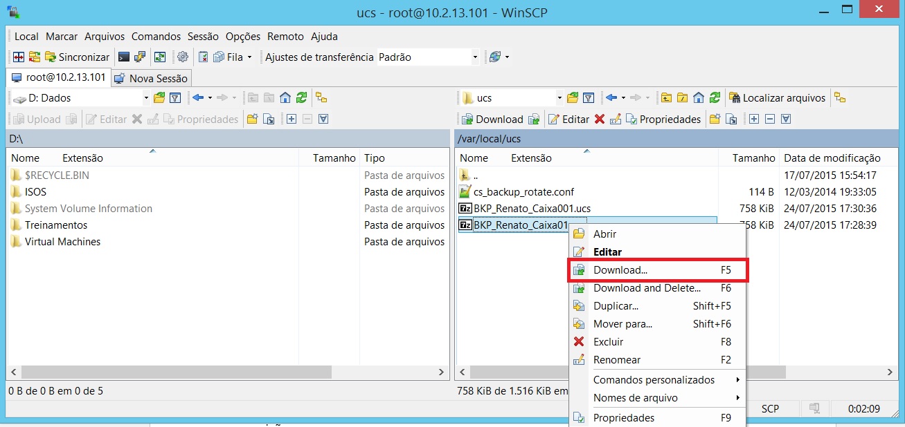Select Renomear in the context menu

click(616, 360)
